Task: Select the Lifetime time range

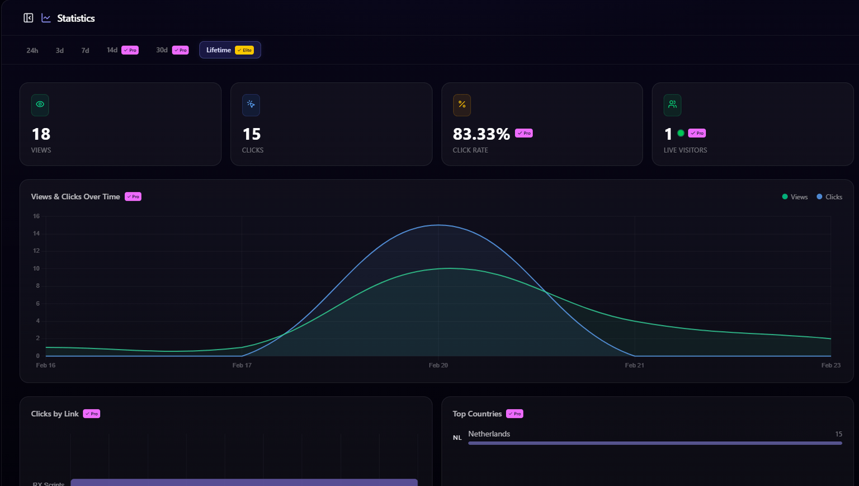Action: (x=219, y=50)
